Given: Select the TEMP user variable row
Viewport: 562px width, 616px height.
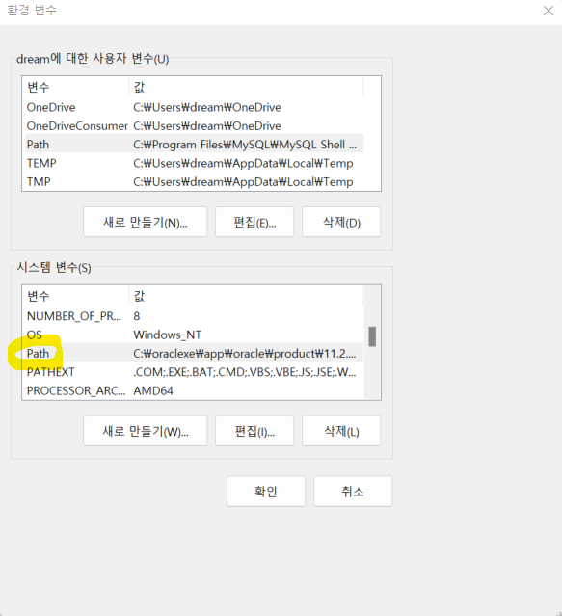Looking at the screenshot, I should (195, 163).
